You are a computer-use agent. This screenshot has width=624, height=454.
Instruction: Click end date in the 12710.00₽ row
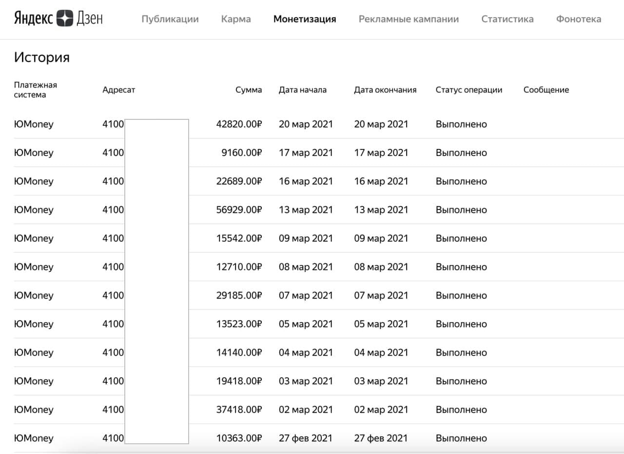tap(381, 267)
